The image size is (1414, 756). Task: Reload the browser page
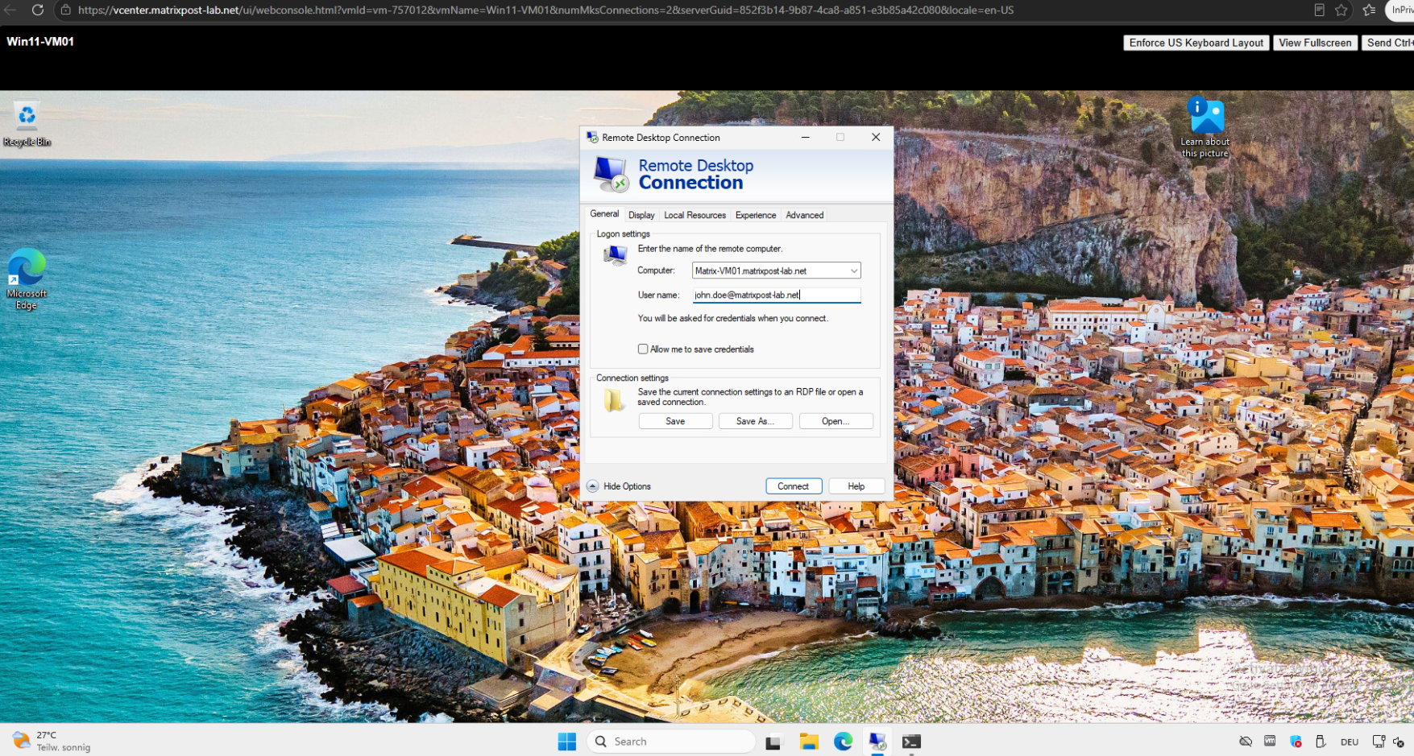(38, 10)
